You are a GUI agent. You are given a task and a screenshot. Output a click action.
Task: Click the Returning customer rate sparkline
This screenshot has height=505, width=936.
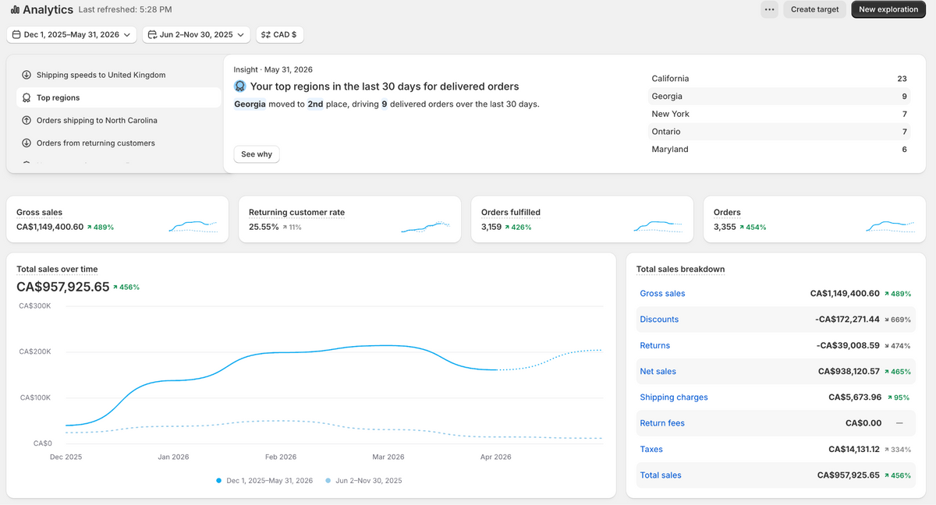pyautogui.click(x=426, y=226)
